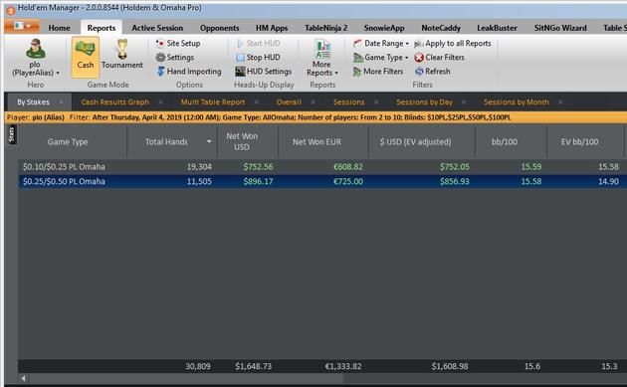Viewport: 627px width, 387px height.
Task: Switch to Multi Table Report tab
Action: coord(212,101)
